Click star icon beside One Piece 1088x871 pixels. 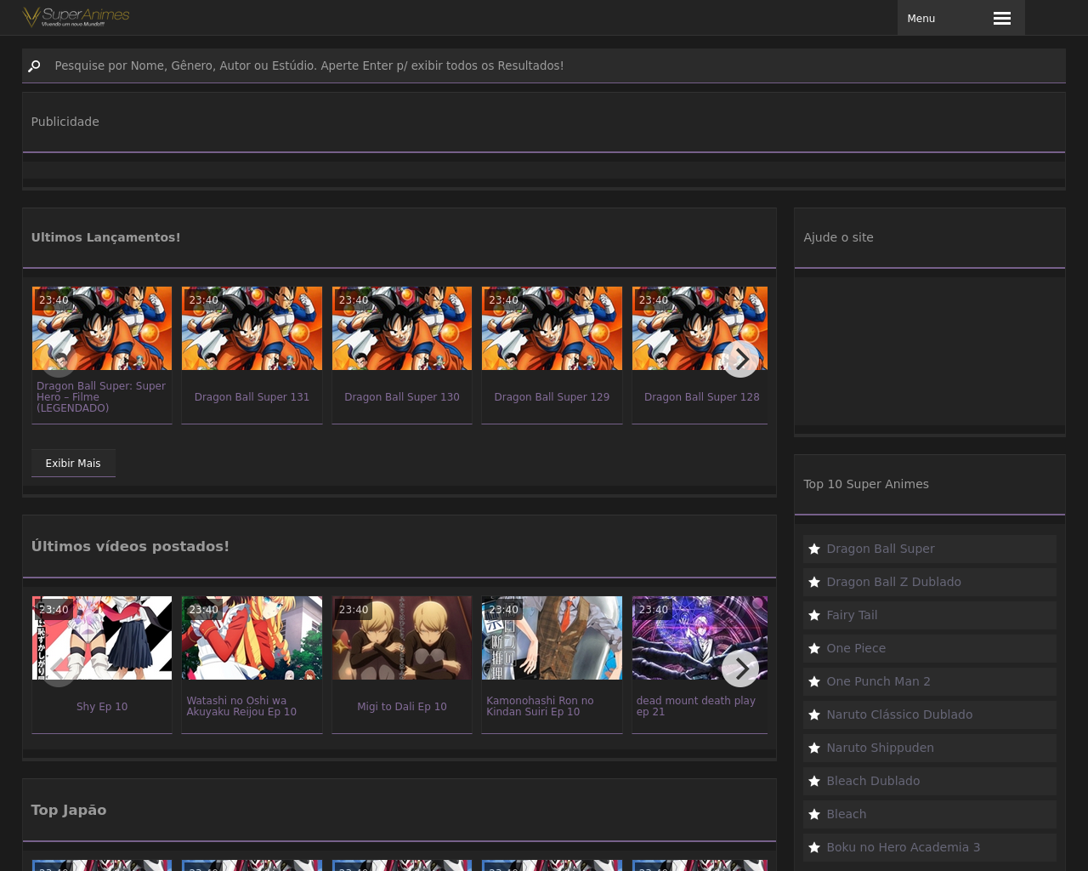pyautogui.click(x=814, y=648)
